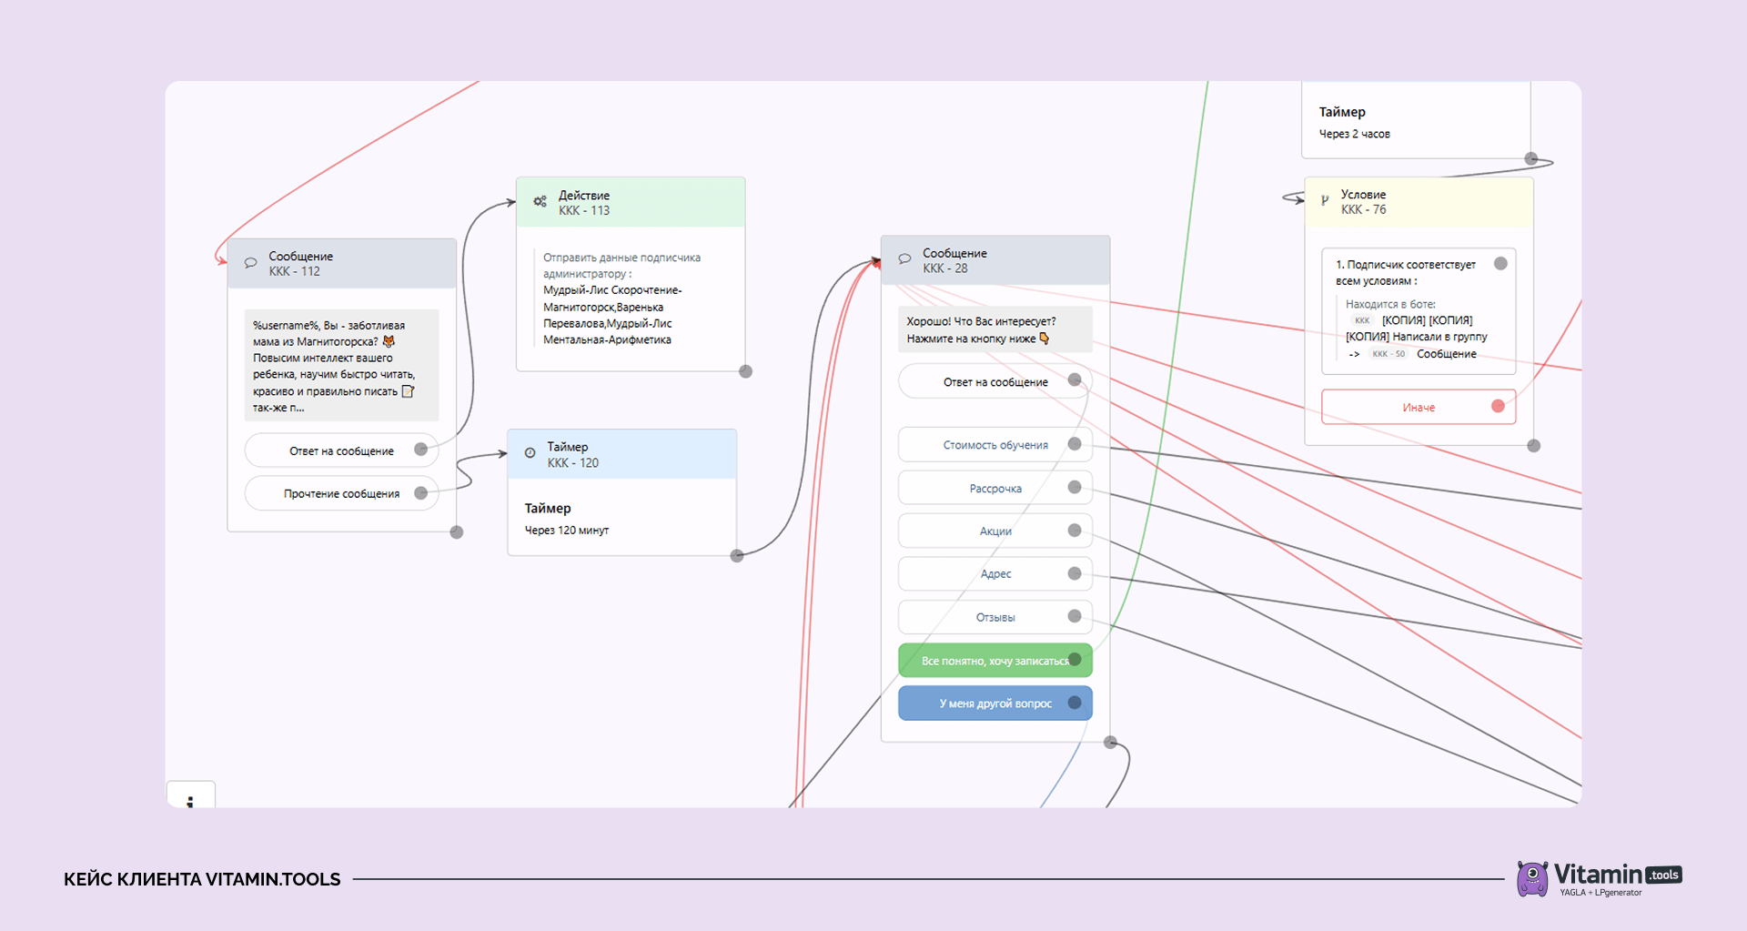Click the Vitamin.tools monster logo
The width and height of the screenshot is (1747, 931).
coord(1532,878)
